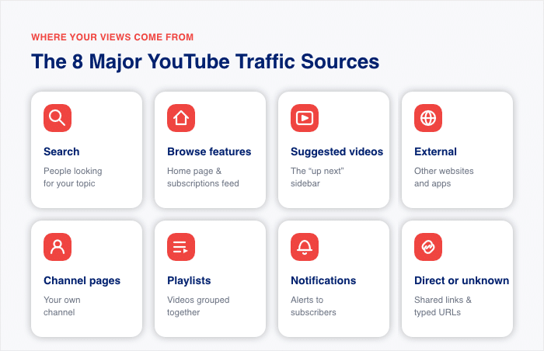The width and height of the screenshot is (544, 351).
Task: Click 'Home page & subscriptions feed' description
Action: pyautogui.click(x=203, y=177)
